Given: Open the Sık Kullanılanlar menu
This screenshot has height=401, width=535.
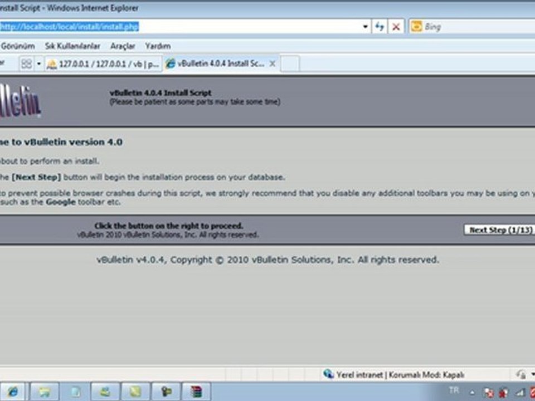Looking at the screenshot, I should click(72, 46).
